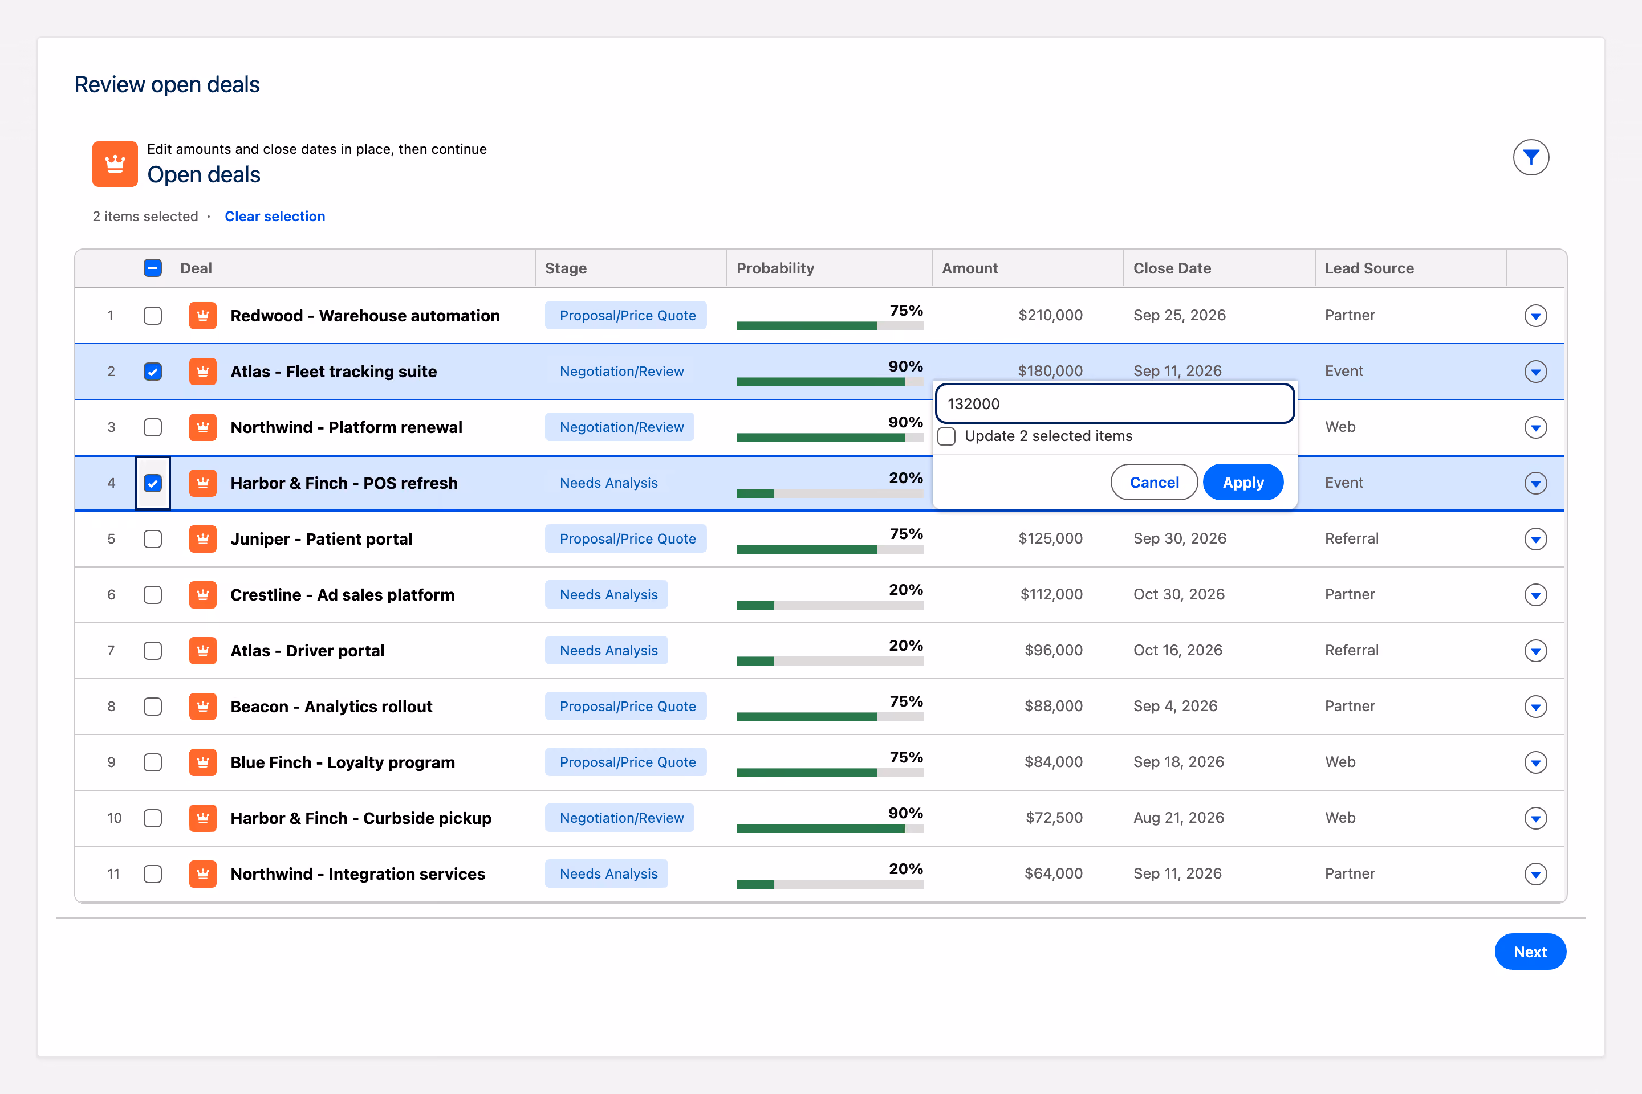The width and height of the screenshot is (1642, 1094).
Task: Click Blue Finch - Loyalty program opportunity icon
Action: [x=202, y=762]
